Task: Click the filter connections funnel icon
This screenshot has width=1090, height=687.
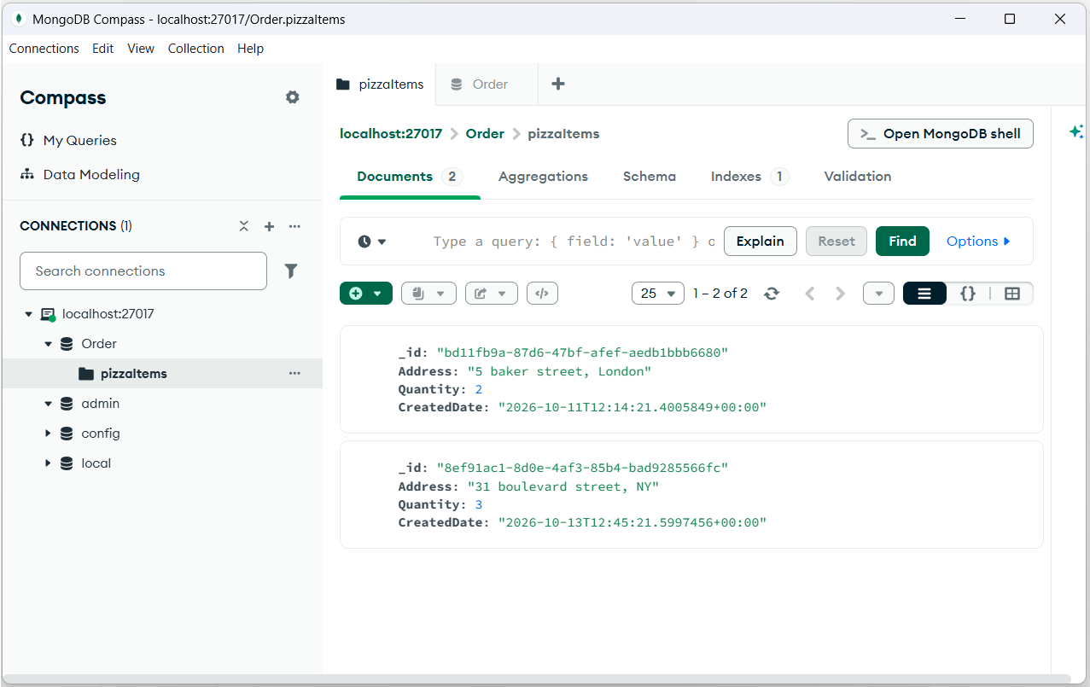Action: click(x=291, y=271)
